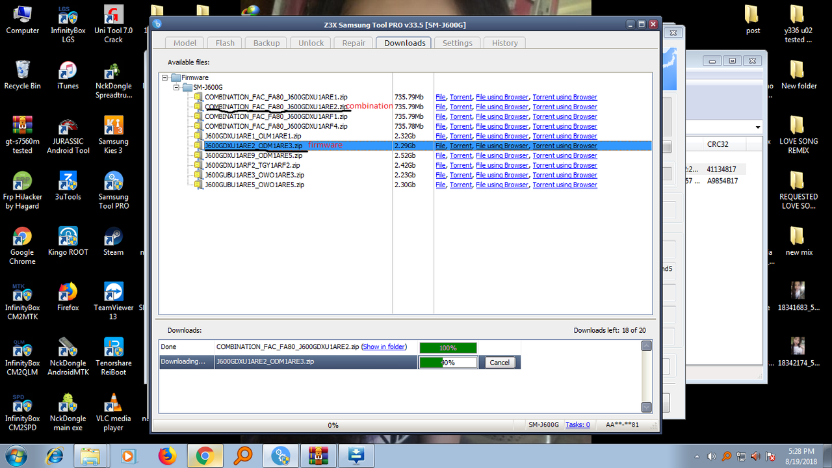832x468 pixels.
Task: Open InfinityBox CM2QLM shortcut
Action: 22,357
